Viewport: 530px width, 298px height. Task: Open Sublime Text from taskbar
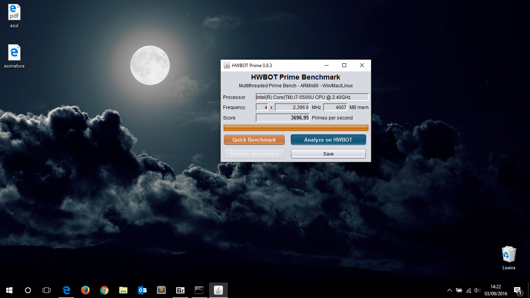(161, 290)
